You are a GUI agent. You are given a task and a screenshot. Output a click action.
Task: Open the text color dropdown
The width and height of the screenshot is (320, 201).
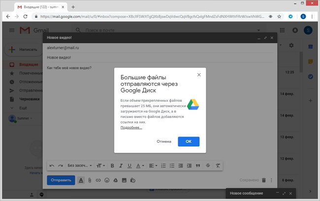click(140, 166)
